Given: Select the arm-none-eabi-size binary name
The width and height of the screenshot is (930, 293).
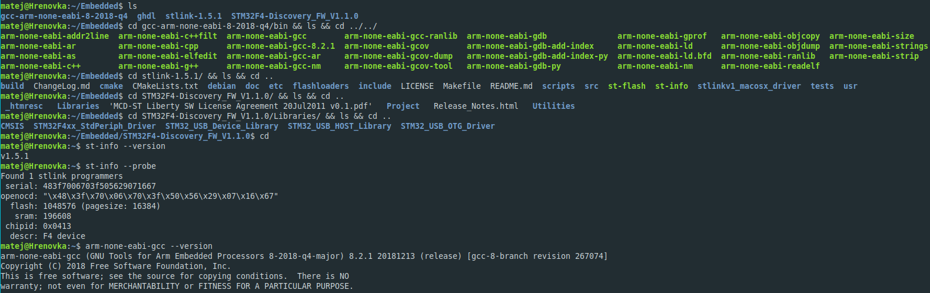Looking at the screenshot, I should click(871, 36).
